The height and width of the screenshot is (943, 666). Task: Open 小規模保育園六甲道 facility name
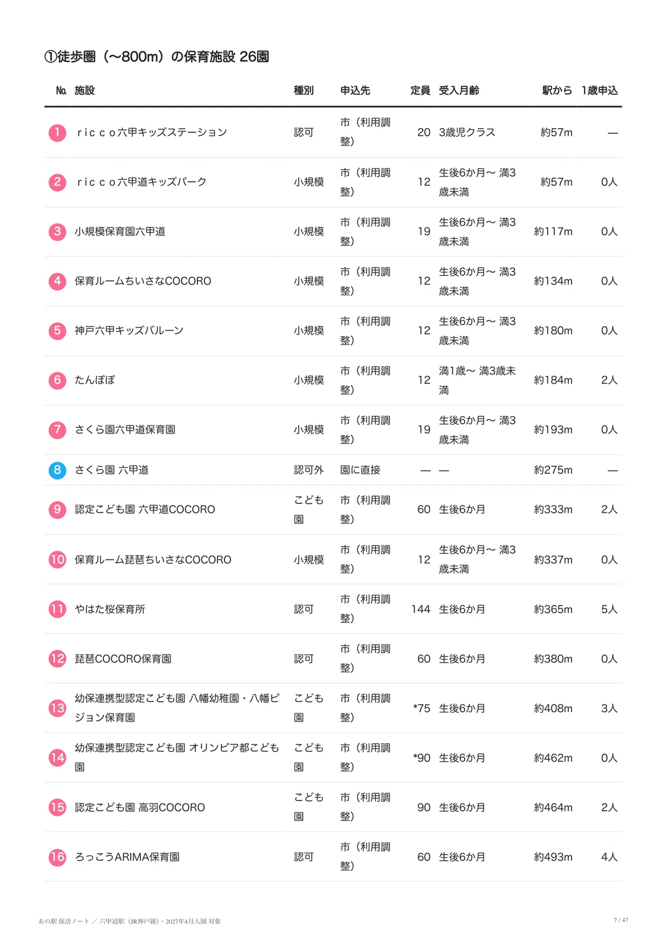click(120, 231)
